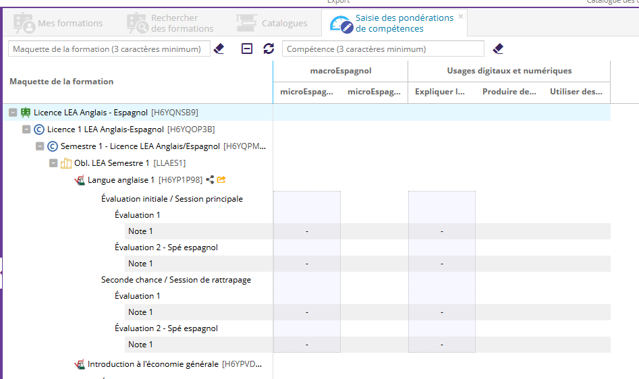Click the share icon next to Langue anglaise 1
Image resolution: width=639 pixels, height=379 pixels.
210,180
